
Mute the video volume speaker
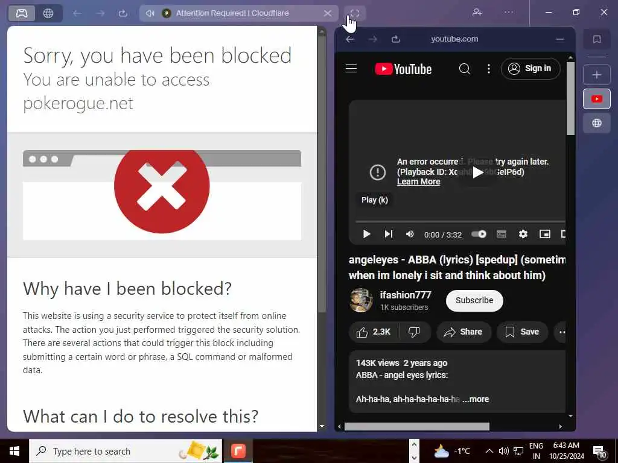tap(410, 235)
